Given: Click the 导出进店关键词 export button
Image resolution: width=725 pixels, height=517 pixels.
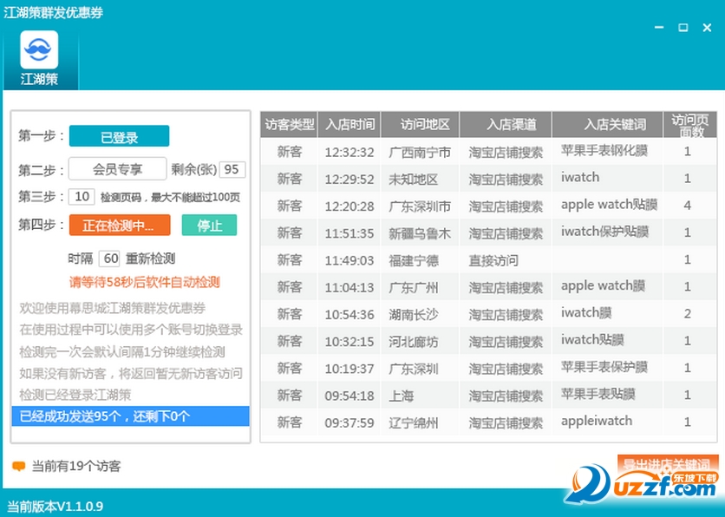Looking at the screenshot, I should pos(667,464).
